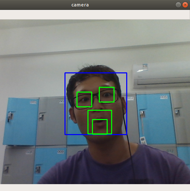Click the white remote hanging on the locker
The height and width of the screenshot is (191, 190).
[x=143, y=140]
